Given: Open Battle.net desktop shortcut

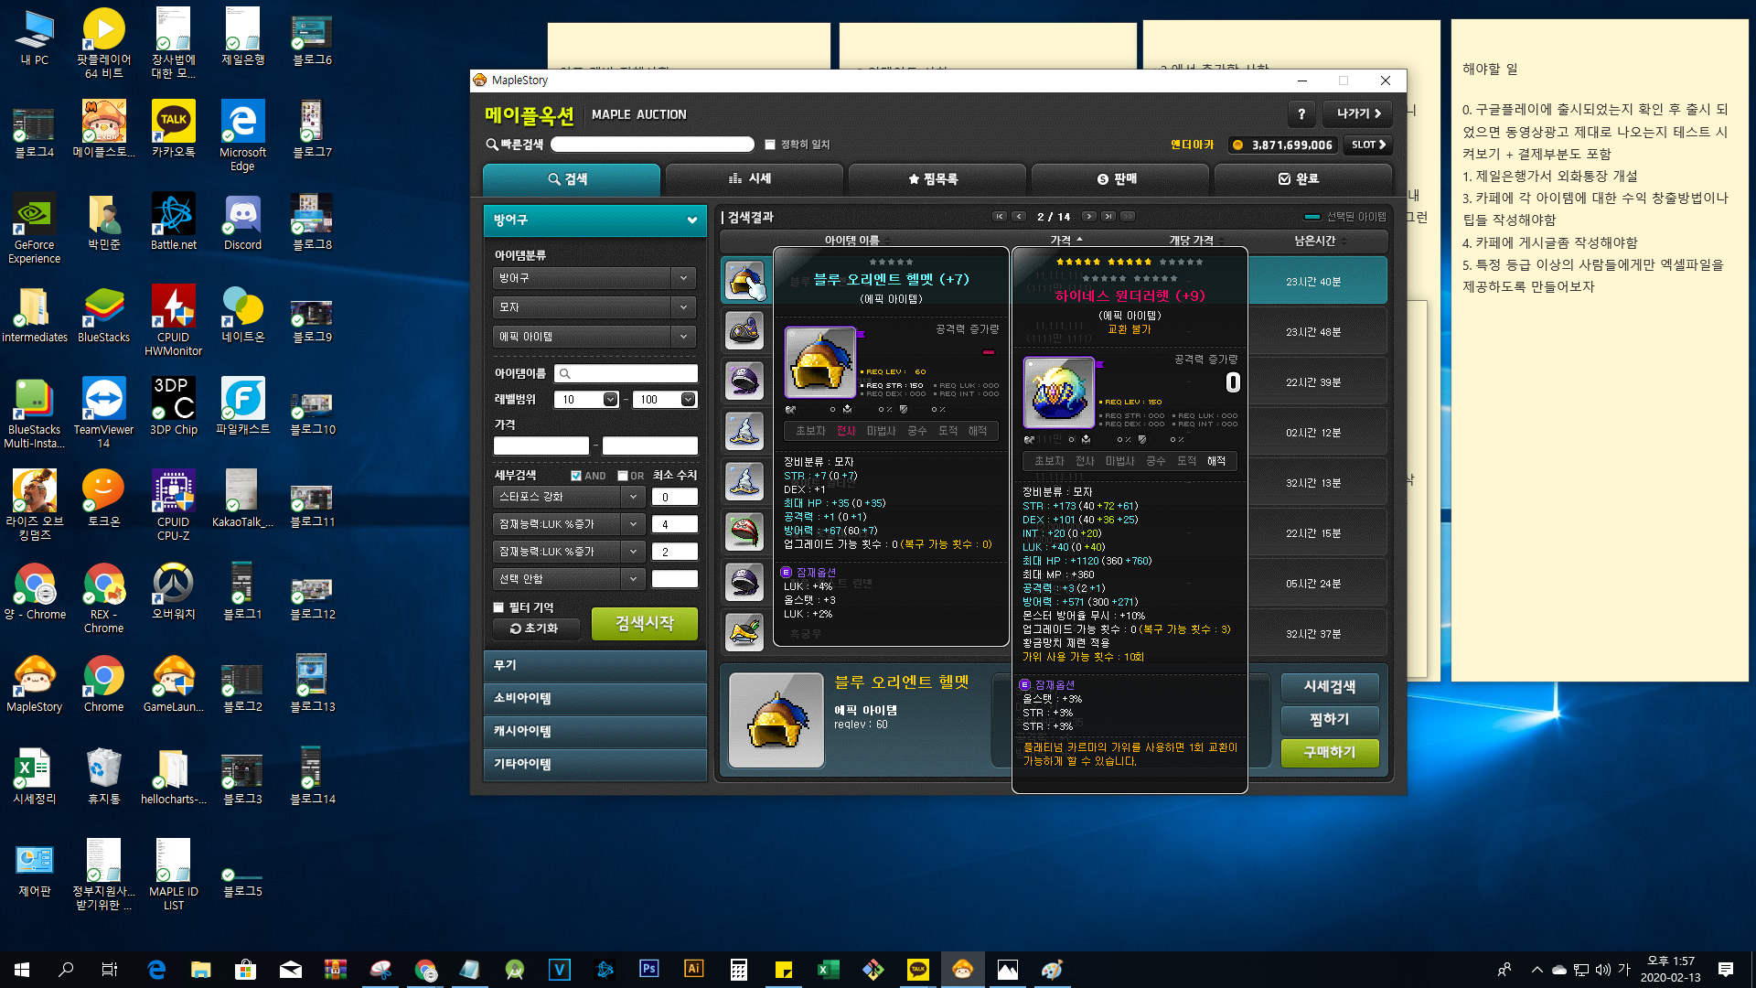Looking at the screenshot, I should (174, 221).
